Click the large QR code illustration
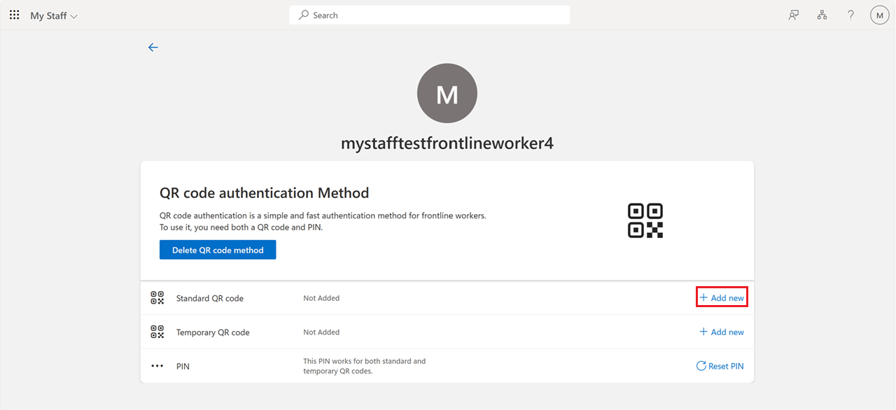 tap(645, 220)
